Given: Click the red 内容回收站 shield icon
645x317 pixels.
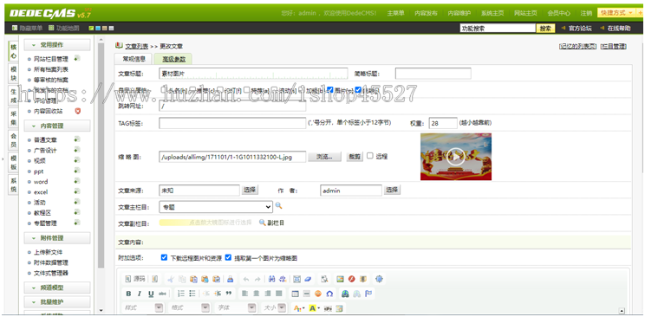Looking at the screenshot, I should point(78,111).
